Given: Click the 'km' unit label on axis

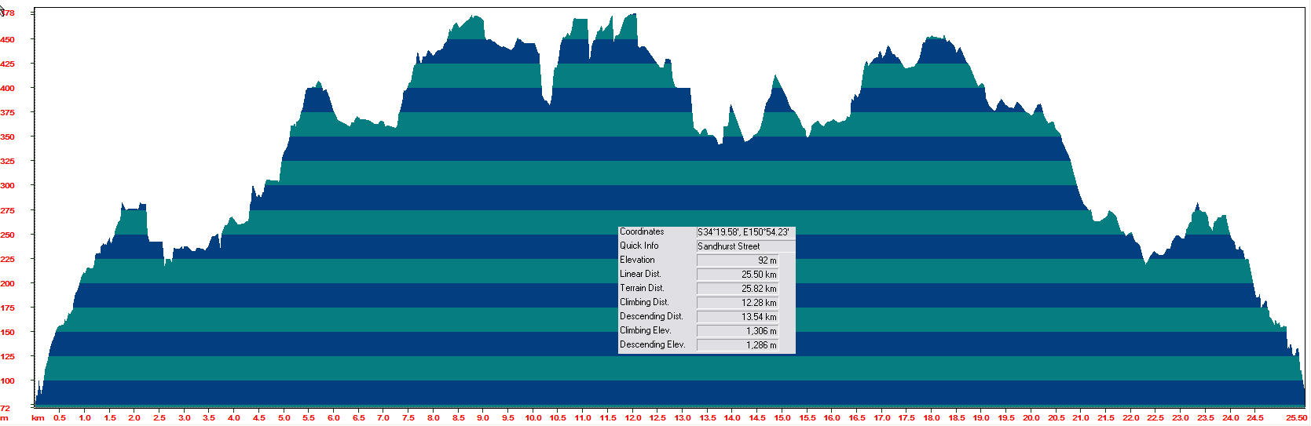Looking at the screenshot, I should click(37, 418).
